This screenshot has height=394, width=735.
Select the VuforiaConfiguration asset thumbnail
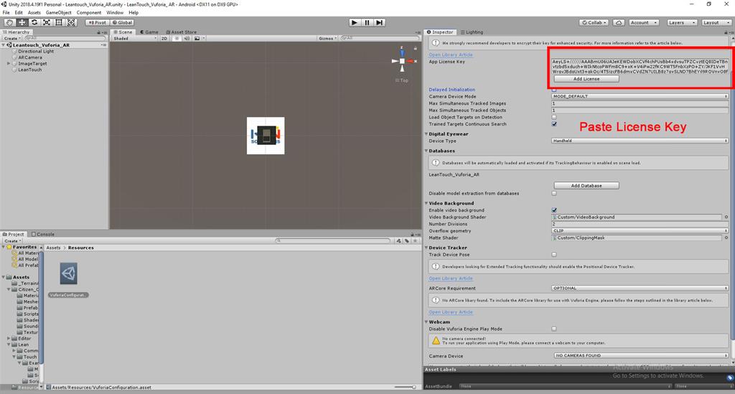68,273
